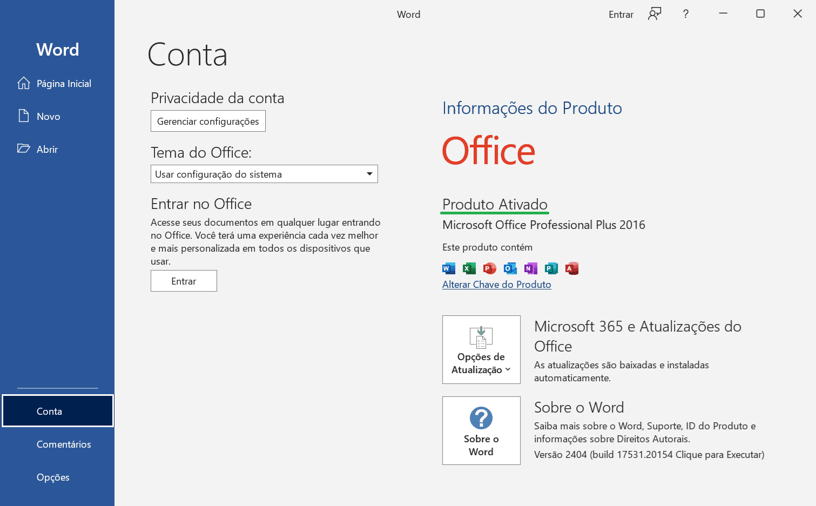Click the Novo document icon
The width and height of the screenshot is (816, 506).
pos(24,116)
